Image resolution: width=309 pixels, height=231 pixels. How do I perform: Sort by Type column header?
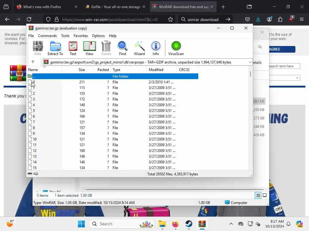[x=129, y=70]
